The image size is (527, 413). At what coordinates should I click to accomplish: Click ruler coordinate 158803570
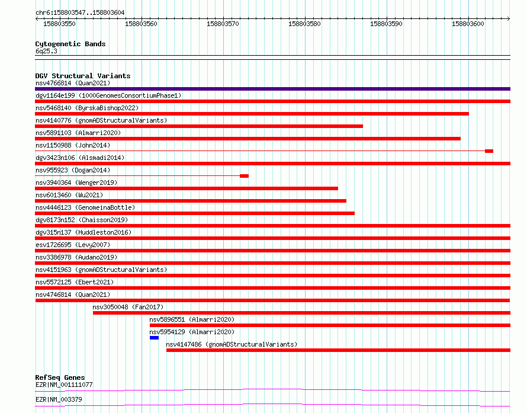(x=223, y=24)
